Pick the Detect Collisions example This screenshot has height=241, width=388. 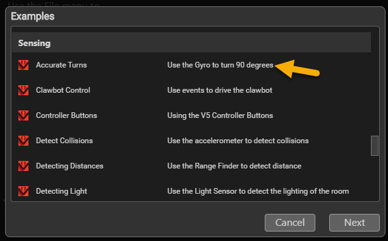click(64, 141)
